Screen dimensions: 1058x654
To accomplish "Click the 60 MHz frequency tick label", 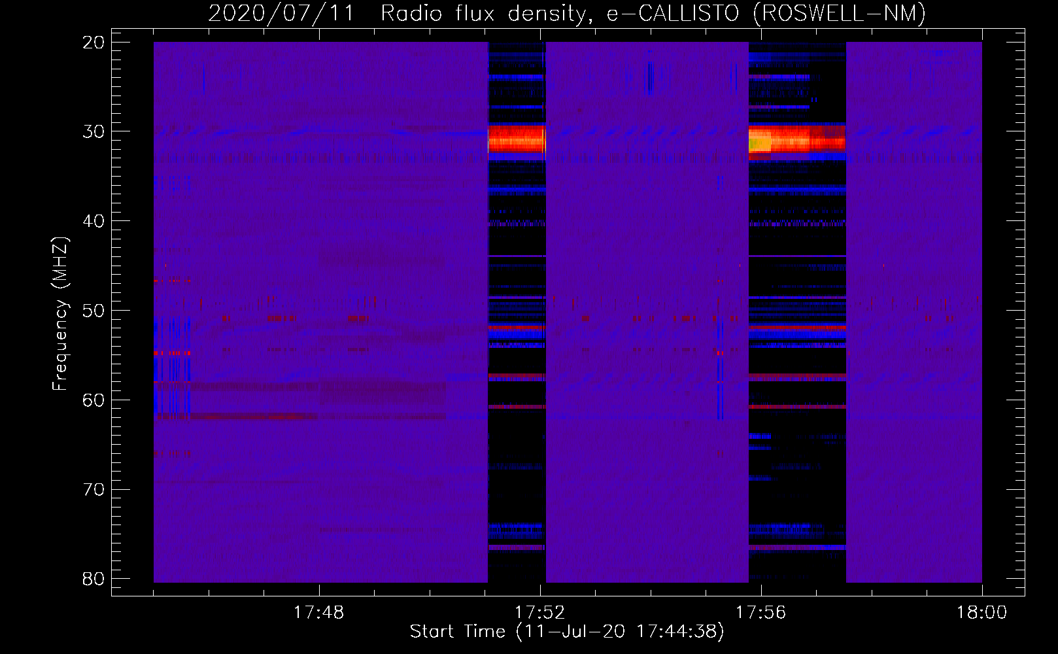I will point(94,400).
